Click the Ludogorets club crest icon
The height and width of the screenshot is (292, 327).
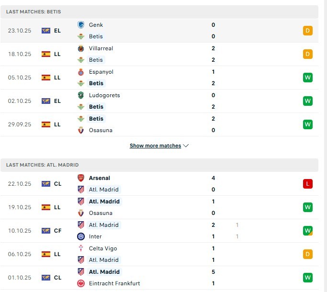coord(81,95)
